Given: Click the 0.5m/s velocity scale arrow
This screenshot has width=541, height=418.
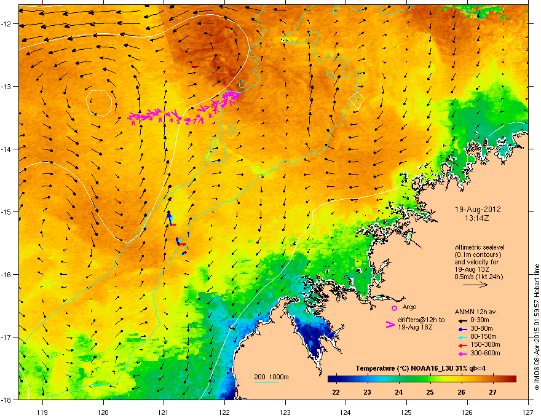Looking at the screenshot, I should [475, 285].
